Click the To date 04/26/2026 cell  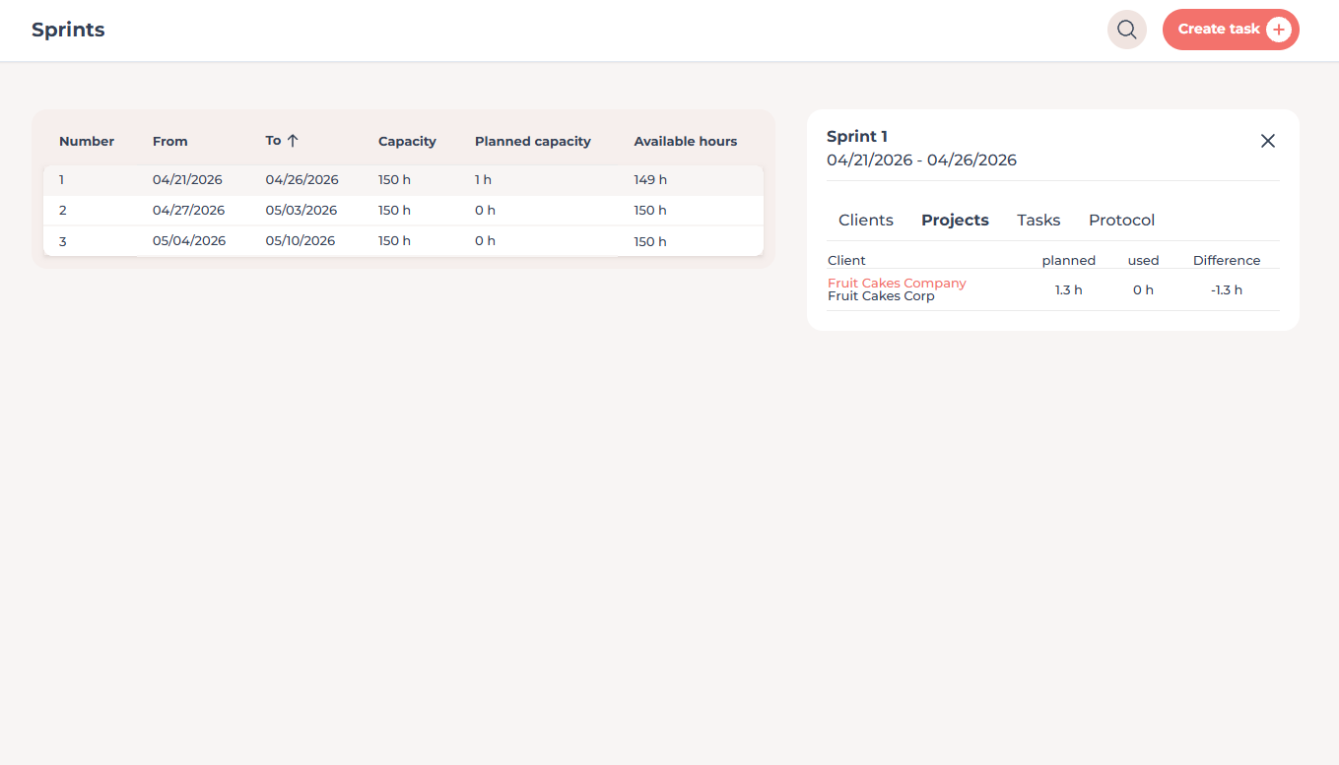coord(301,180)
